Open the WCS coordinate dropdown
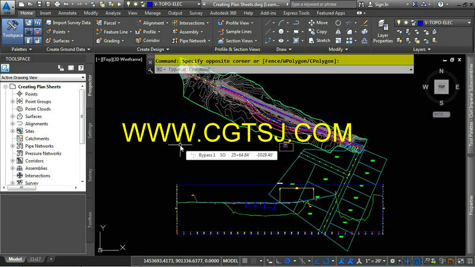 point(441,115)
